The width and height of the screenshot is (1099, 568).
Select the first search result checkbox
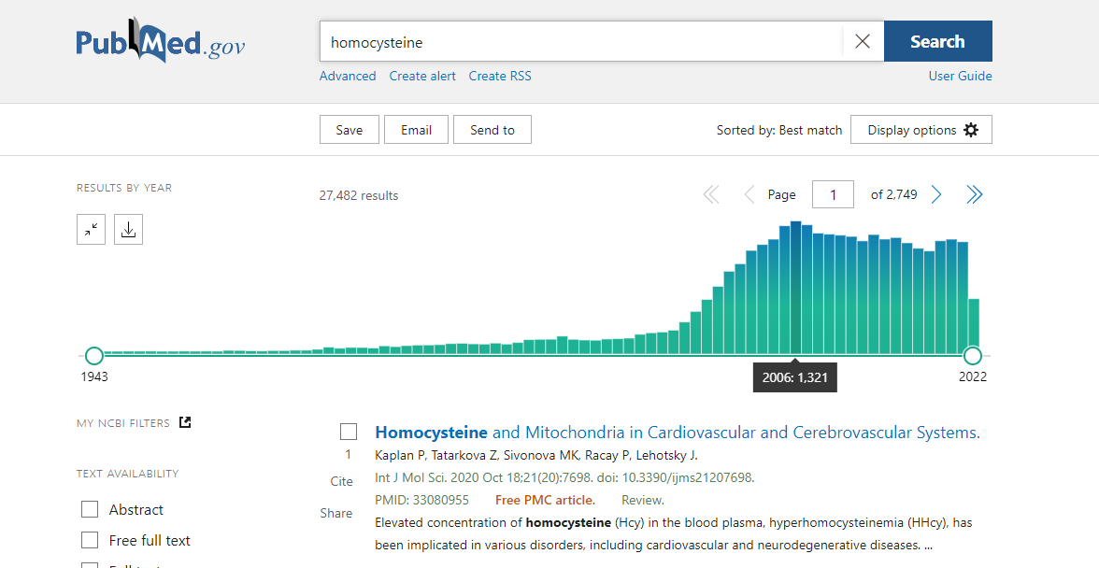tap(349, 432)
